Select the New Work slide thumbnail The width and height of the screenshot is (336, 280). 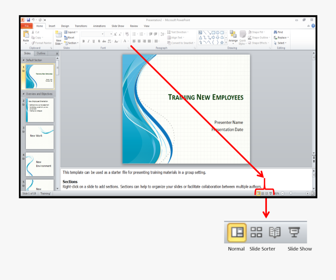tap(40, 137)
